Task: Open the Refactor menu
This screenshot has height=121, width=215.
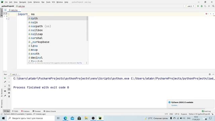Action: coord(37,2)
